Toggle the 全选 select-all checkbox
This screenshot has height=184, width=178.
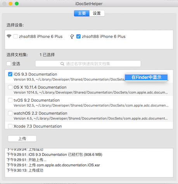[x=9, y=64]
